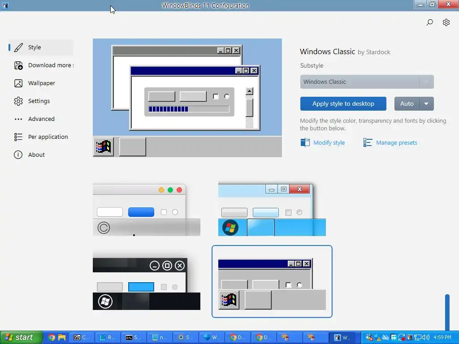
Task: Select the highlighted Windows Classic style thumbnail
Action: 272,281
